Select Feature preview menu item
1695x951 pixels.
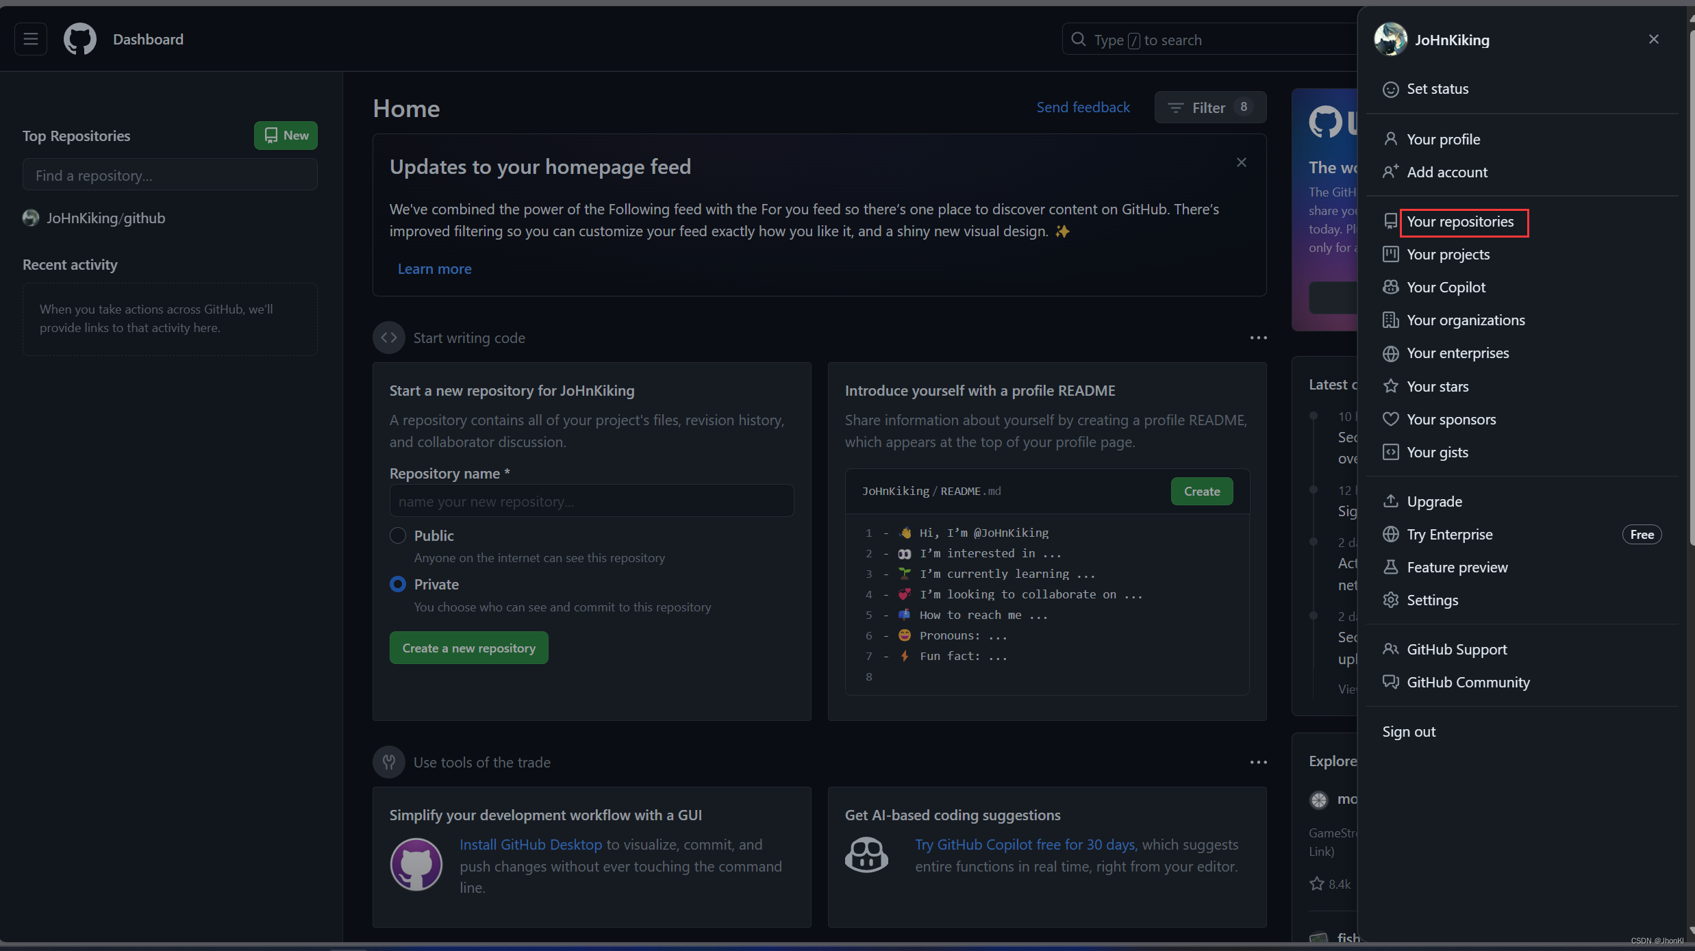1522,567
